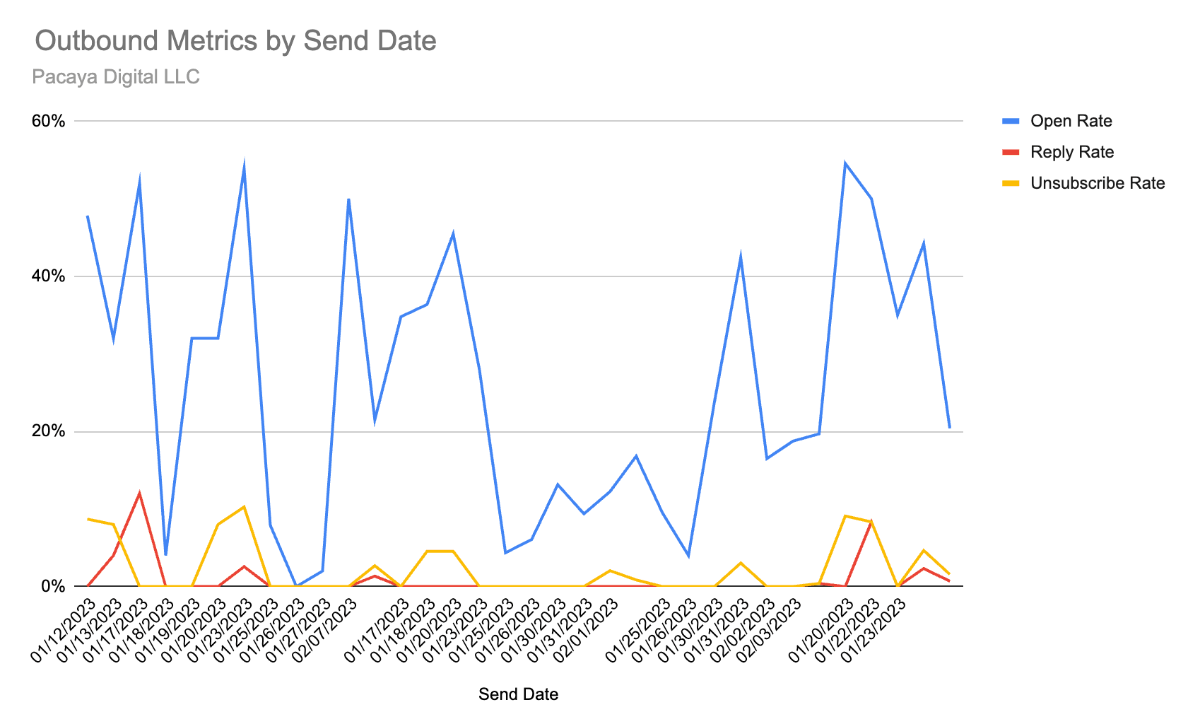The image size is (1200, 724).
Task: Click the 0% vertical axis label
Action: pyautogui.click(x=53, y=587)
